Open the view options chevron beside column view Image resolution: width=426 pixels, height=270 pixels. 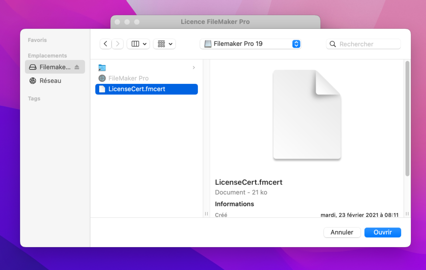tap(145, 44)
